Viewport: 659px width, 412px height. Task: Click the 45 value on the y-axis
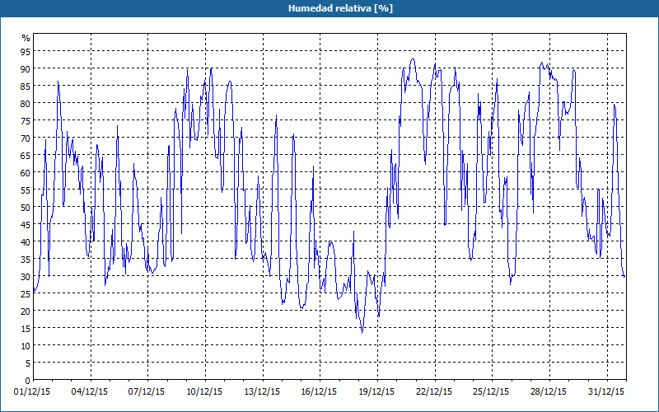pos(26,224)
